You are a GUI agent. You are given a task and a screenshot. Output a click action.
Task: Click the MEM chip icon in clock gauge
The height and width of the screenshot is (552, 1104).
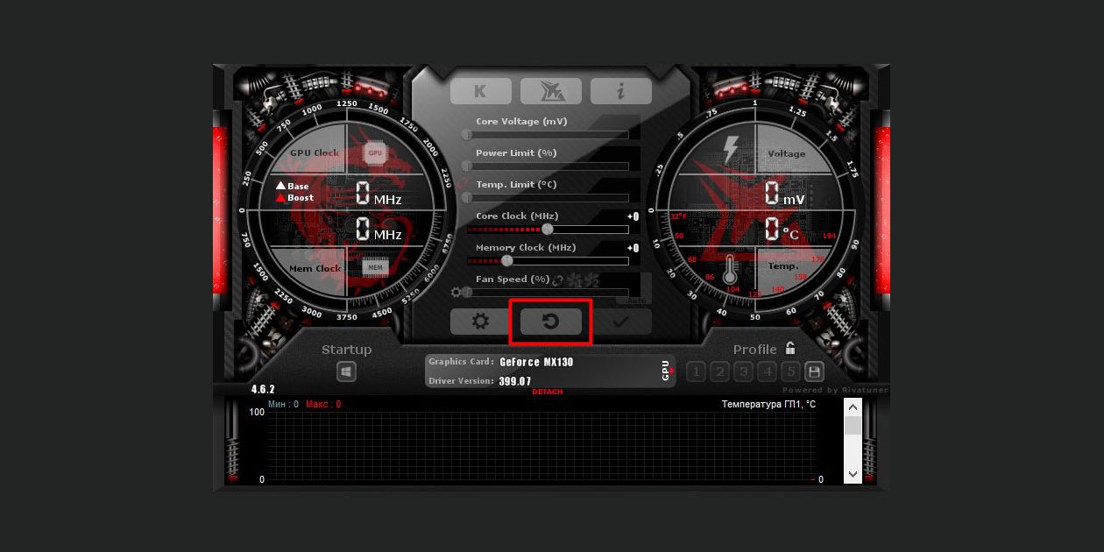point(375,268)
